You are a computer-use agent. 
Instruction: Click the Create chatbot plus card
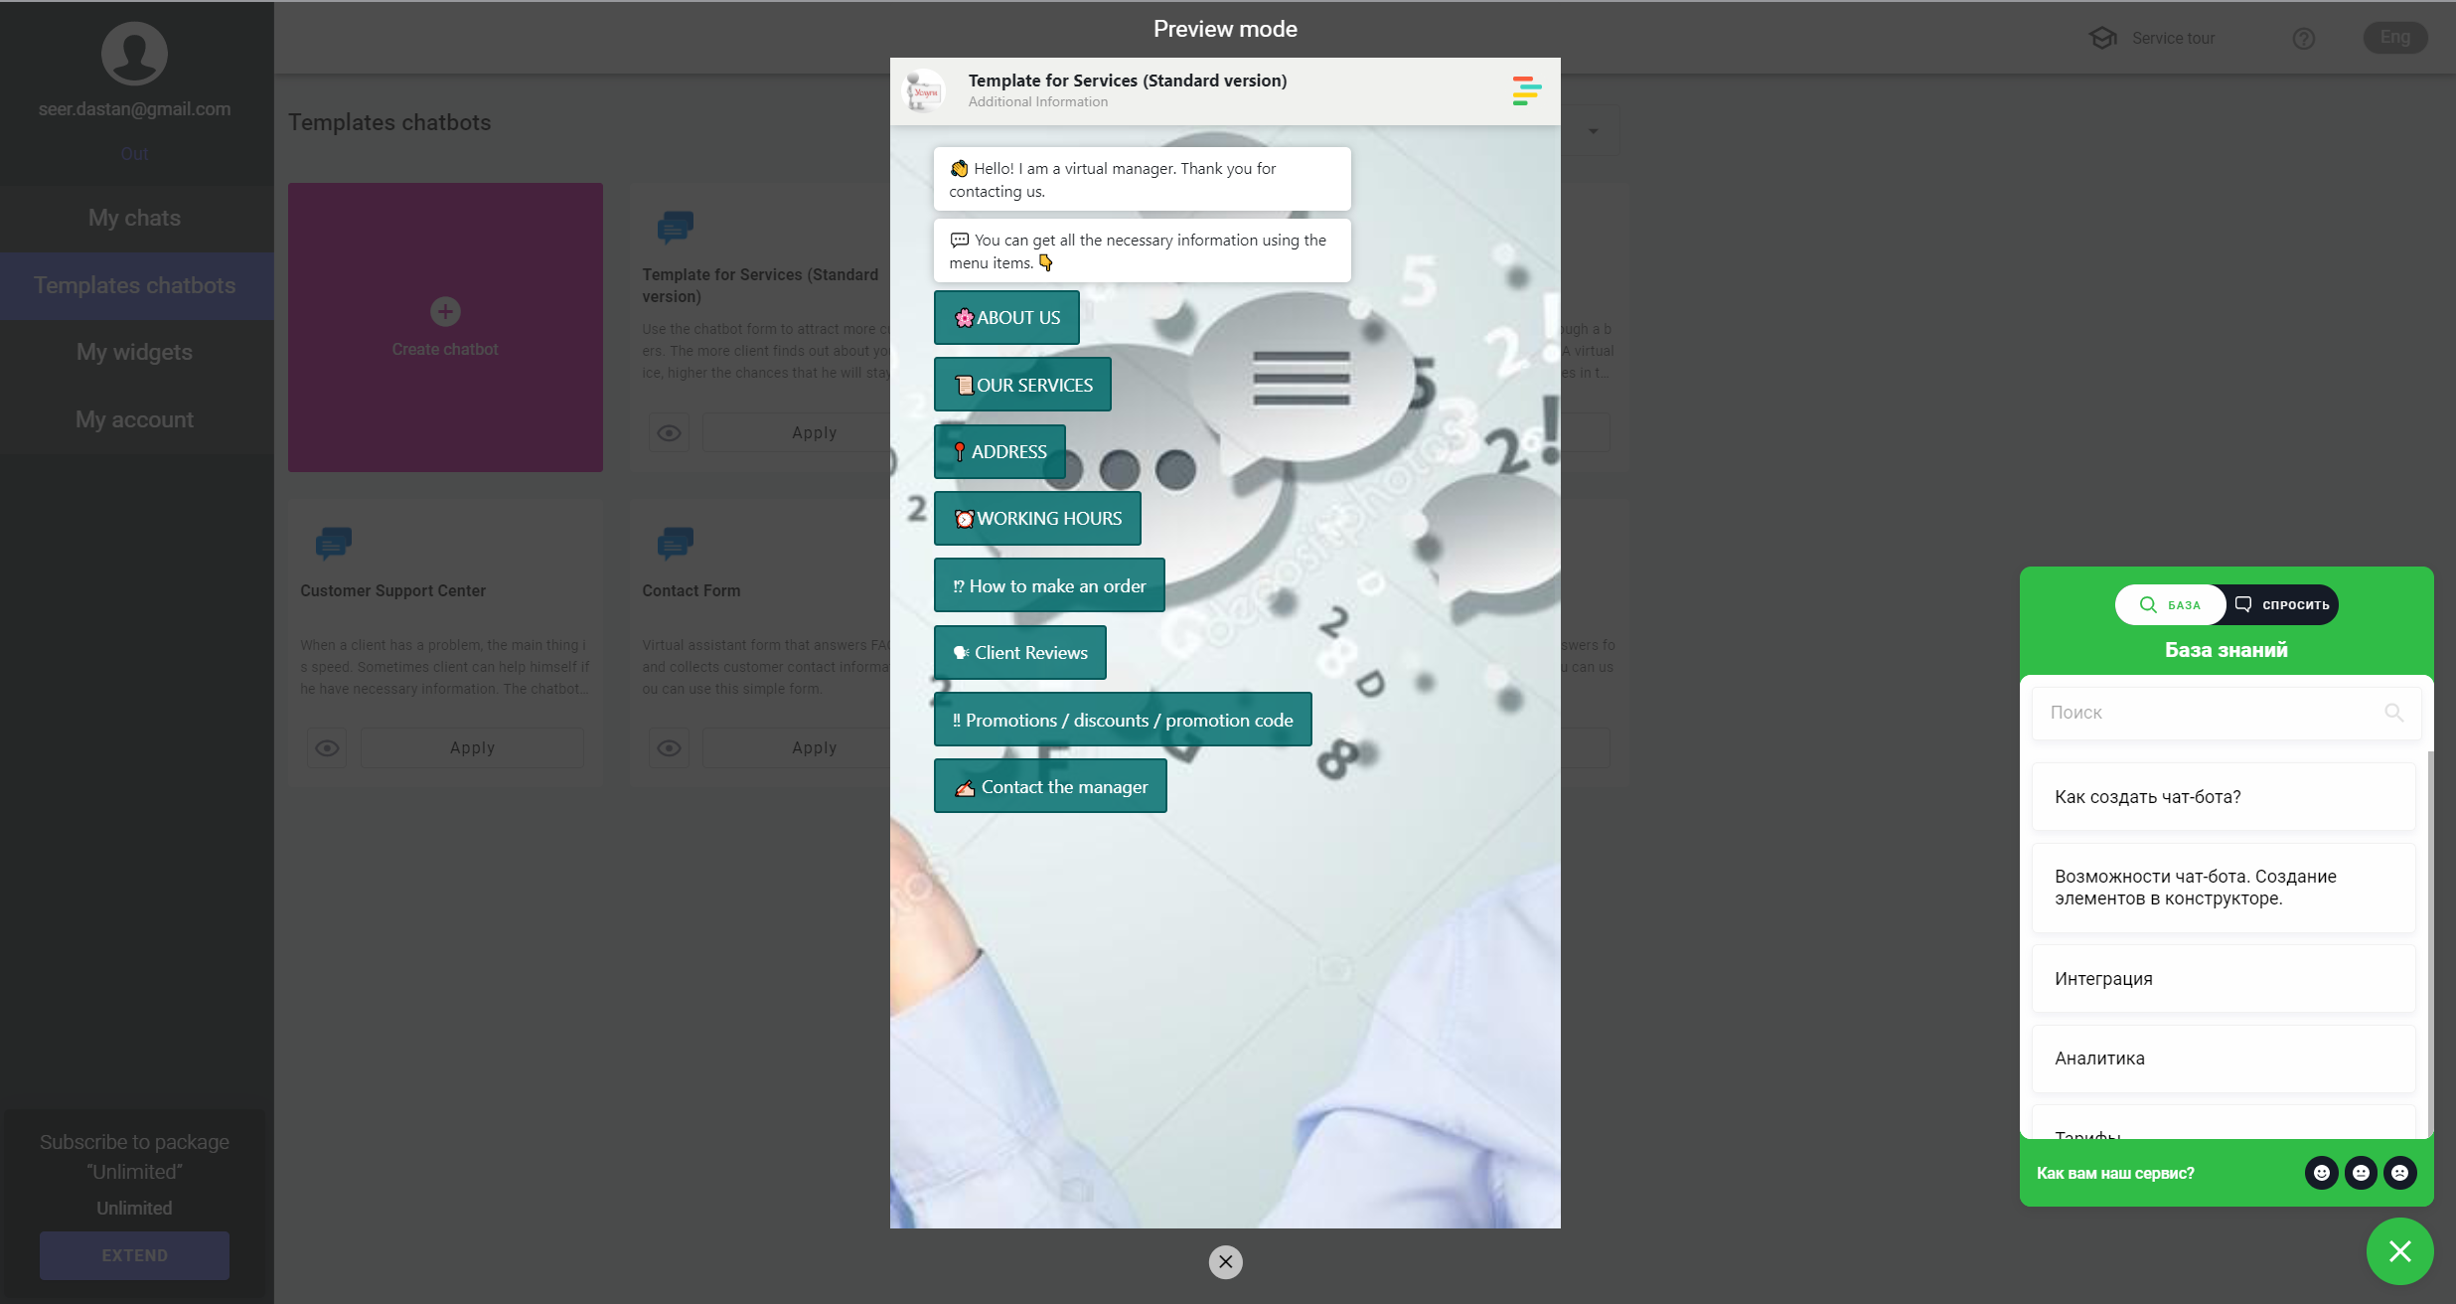pos(445,327)
